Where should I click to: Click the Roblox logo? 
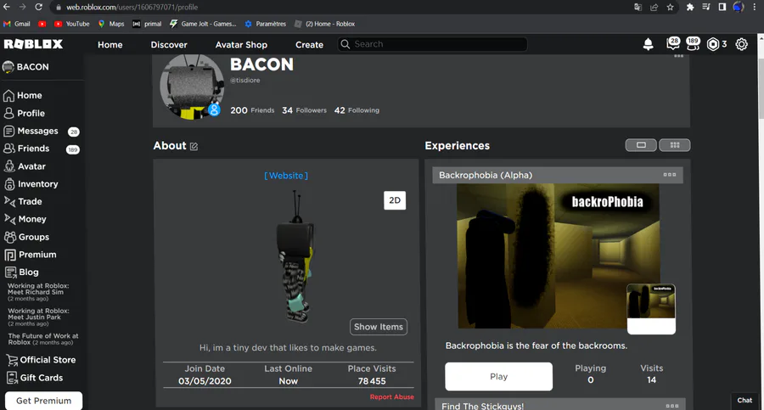pos(34,44)
